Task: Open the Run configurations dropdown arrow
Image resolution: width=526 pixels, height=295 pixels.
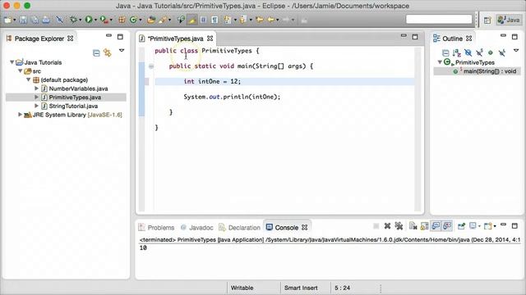Action: [x=95, y=20]
